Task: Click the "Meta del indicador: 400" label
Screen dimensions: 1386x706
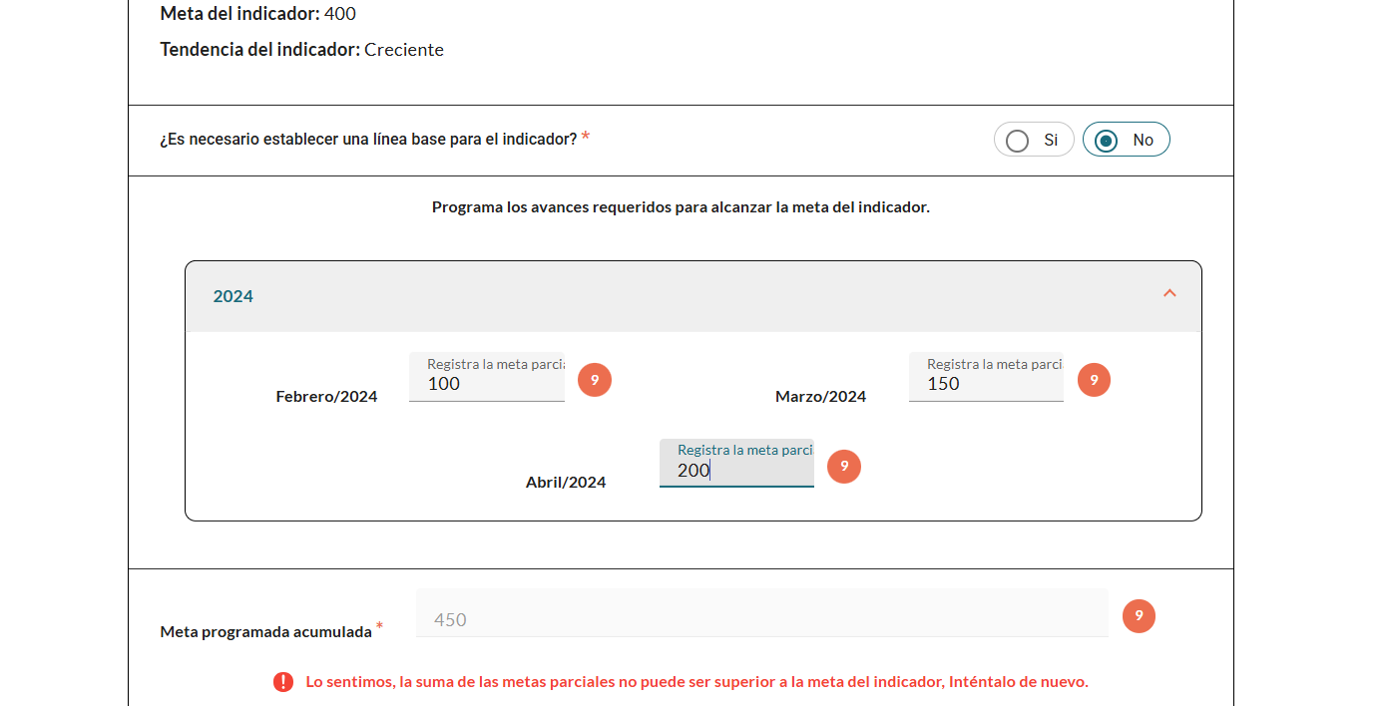Action: (x=256, y=14)
